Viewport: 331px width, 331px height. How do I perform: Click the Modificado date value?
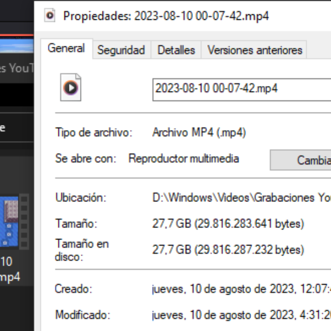[241, 315]
